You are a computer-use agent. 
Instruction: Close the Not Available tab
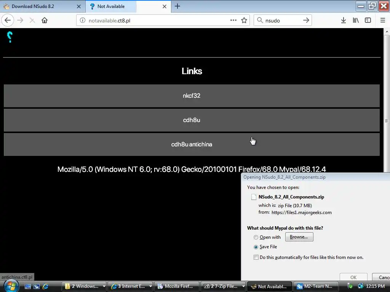click(x=165, y=6)
